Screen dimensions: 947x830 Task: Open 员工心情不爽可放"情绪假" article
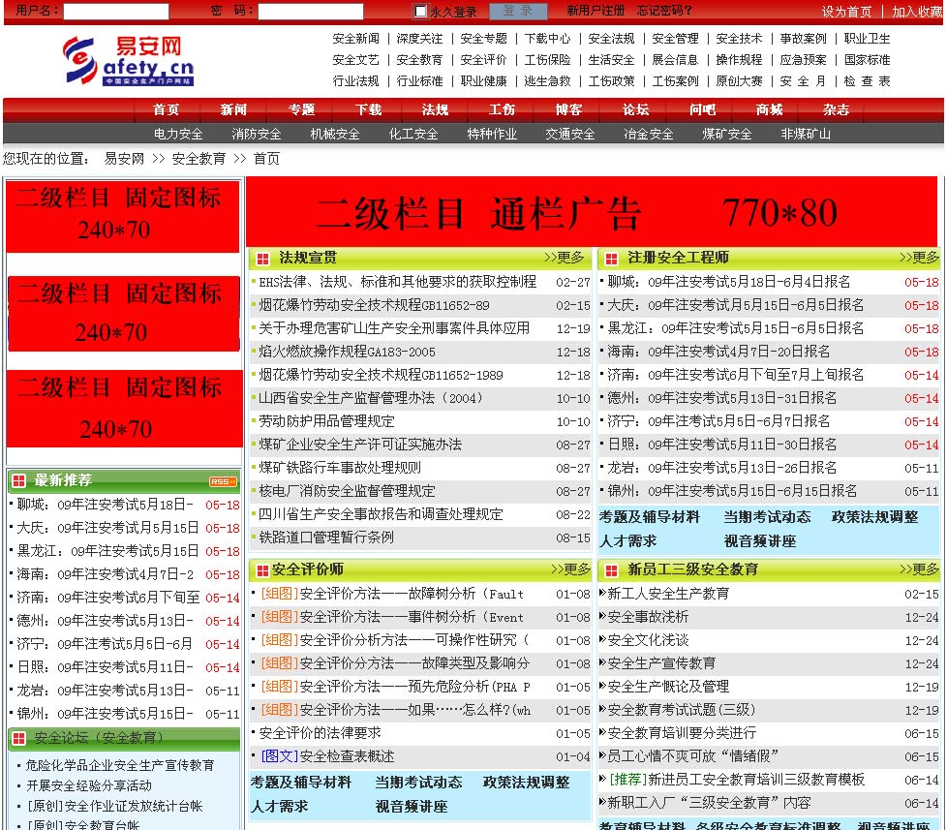693,756
